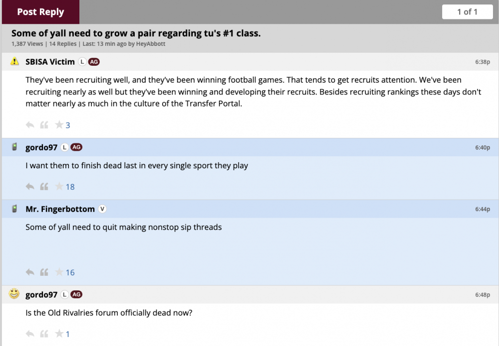Click the 1 of 1 page indicator
The width and height of the screenshot is (499, 346).
click(467, 12)
